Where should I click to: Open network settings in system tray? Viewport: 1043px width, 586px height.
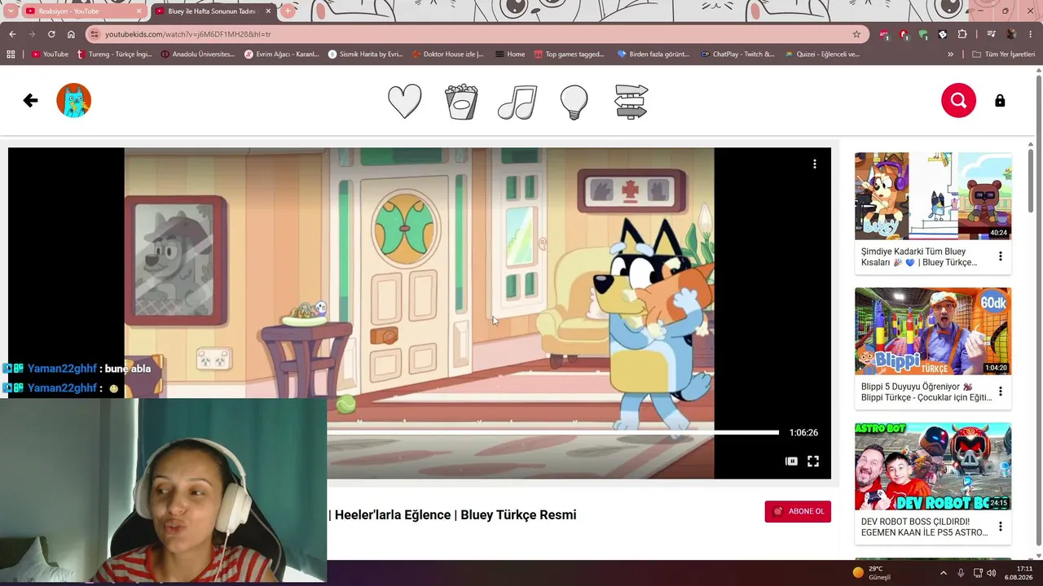coord(976,573)
